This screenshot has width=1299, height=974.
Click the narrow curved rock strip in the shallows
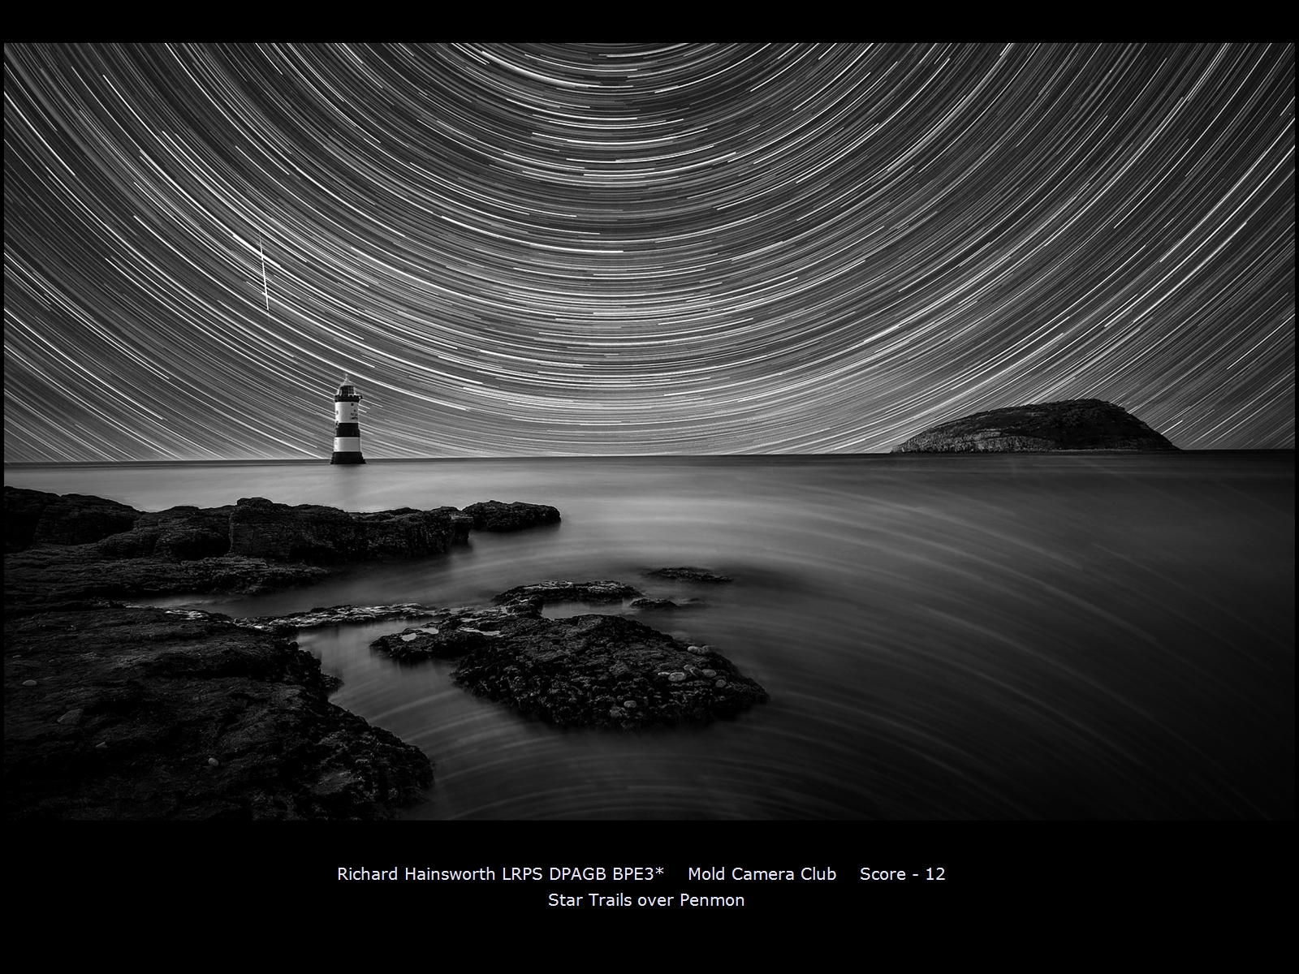point(357,617)
